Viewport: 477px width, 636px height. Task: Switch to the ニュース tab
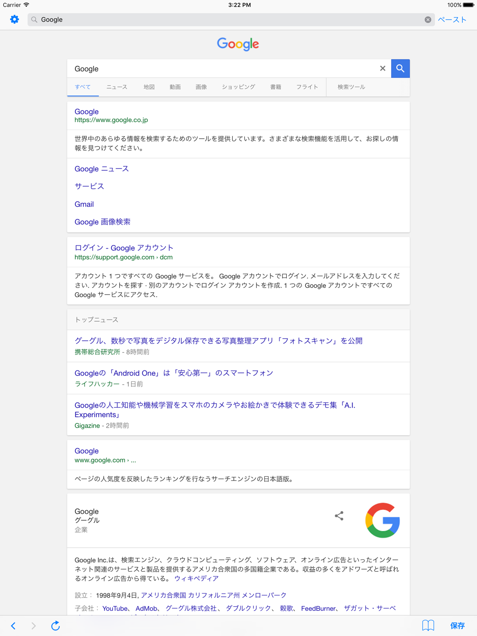pyautogui.click(x=117, y=87)
